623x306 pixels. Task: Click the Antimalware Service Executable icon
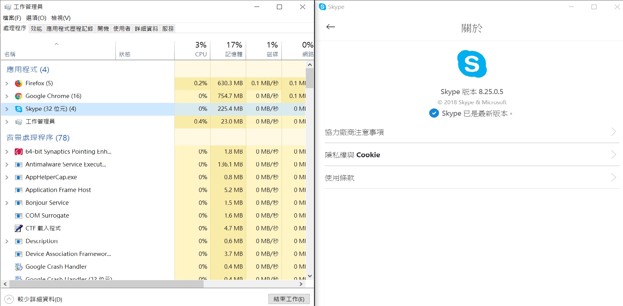pyautogui.click(x=19, y=164)
